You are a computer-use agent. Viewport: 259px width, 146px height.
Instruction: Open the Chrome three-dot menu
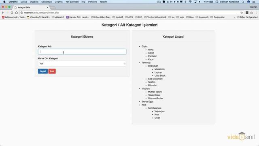point(256,13)
